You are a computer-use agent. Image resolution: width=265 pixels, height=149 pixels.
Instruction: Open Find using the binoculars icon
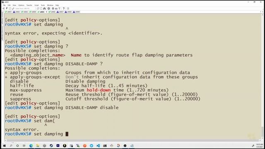44,8
